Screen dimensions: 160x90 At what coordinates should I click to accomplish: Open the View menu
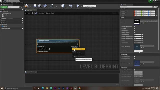coord(8,3)
